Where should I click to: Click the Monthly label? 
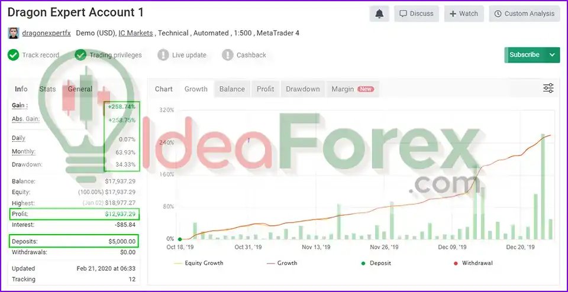[x=24, y=151]
